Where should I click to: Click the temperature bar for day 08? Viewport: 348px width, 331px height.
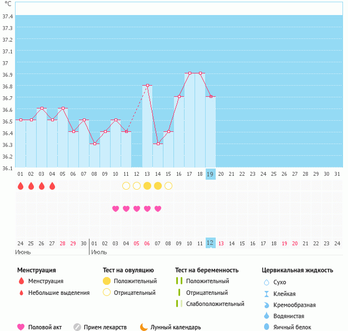95,156
